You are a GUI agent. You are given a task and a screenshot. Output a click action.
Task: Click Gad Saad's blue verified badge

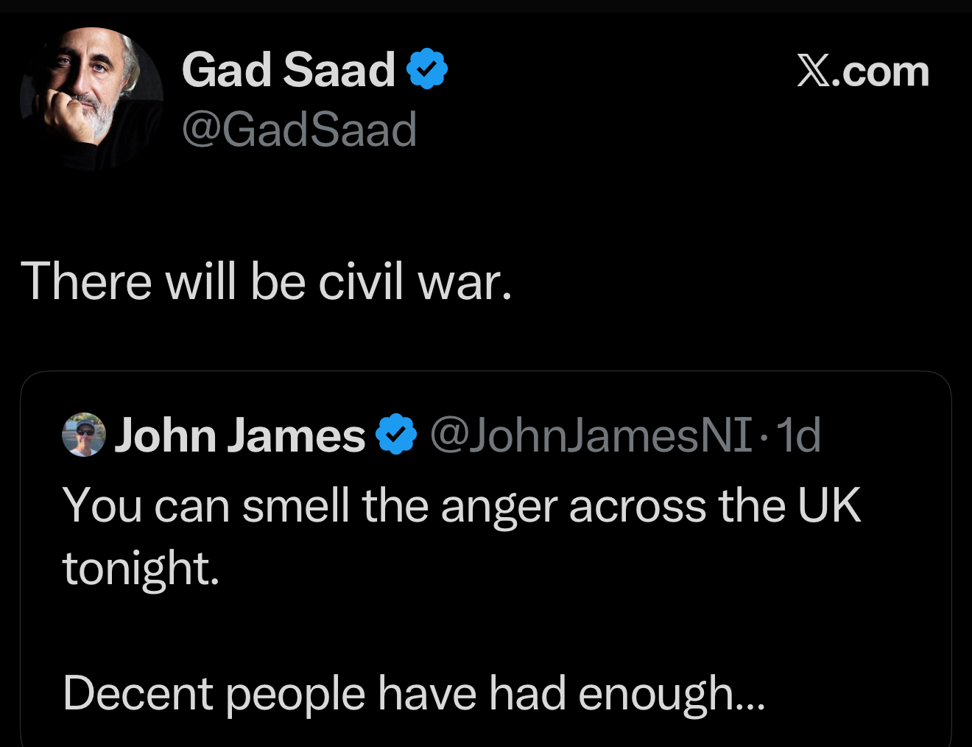[428, 69]
